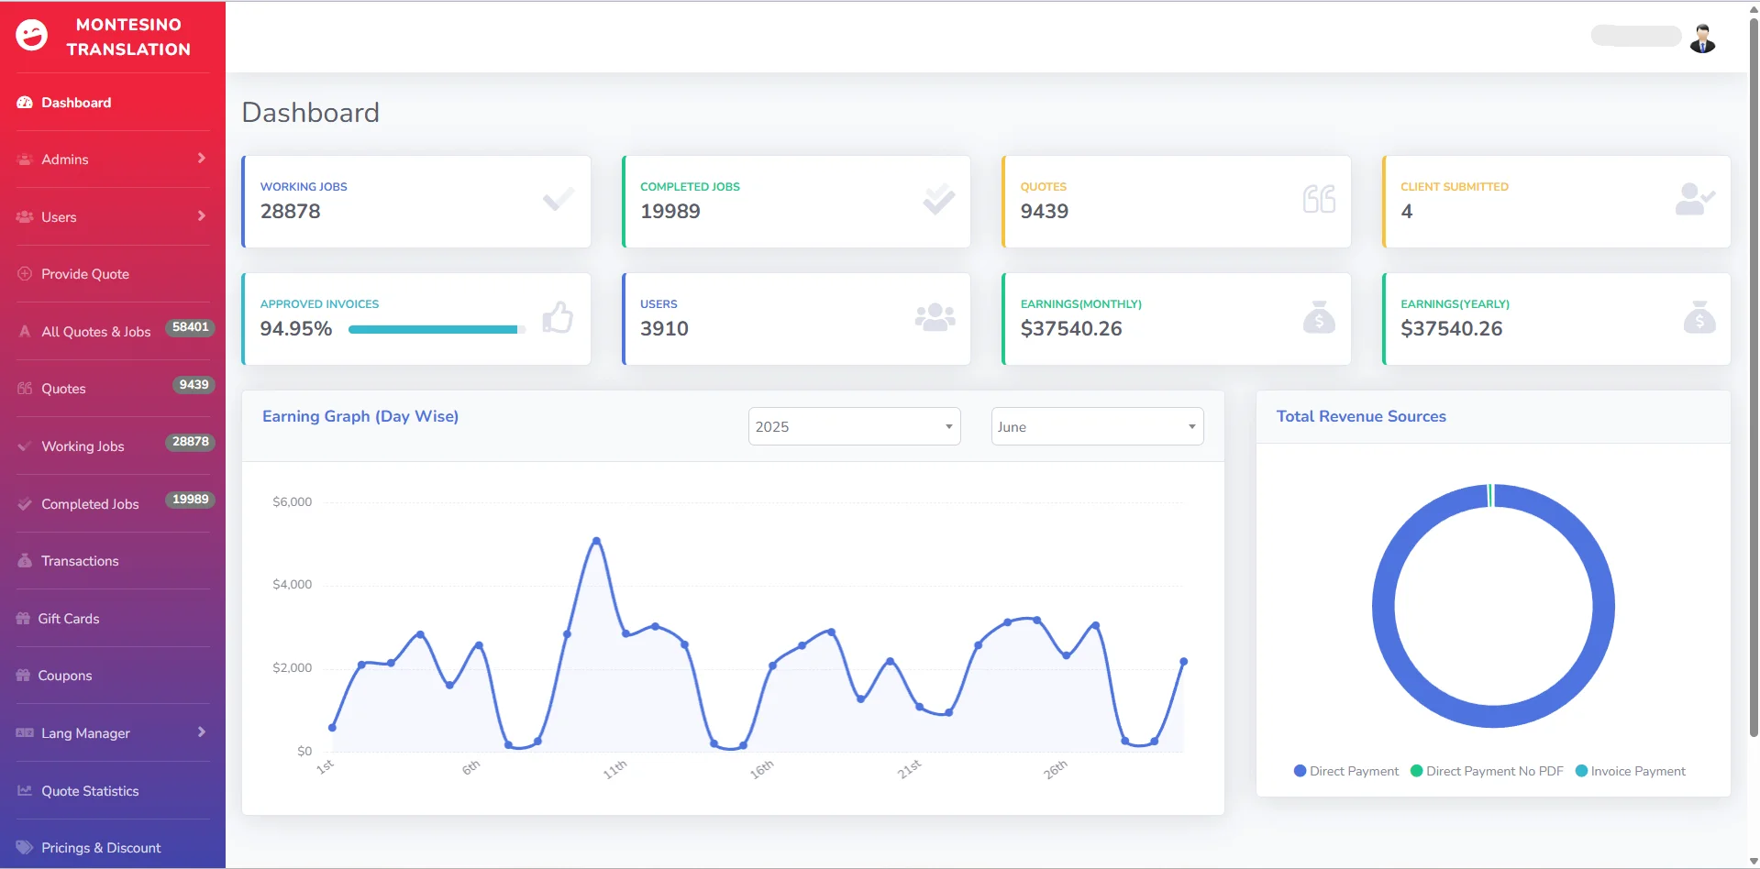Click the Coupons sidebar icon
The image size is (1760, 869).
coord(22,675)
